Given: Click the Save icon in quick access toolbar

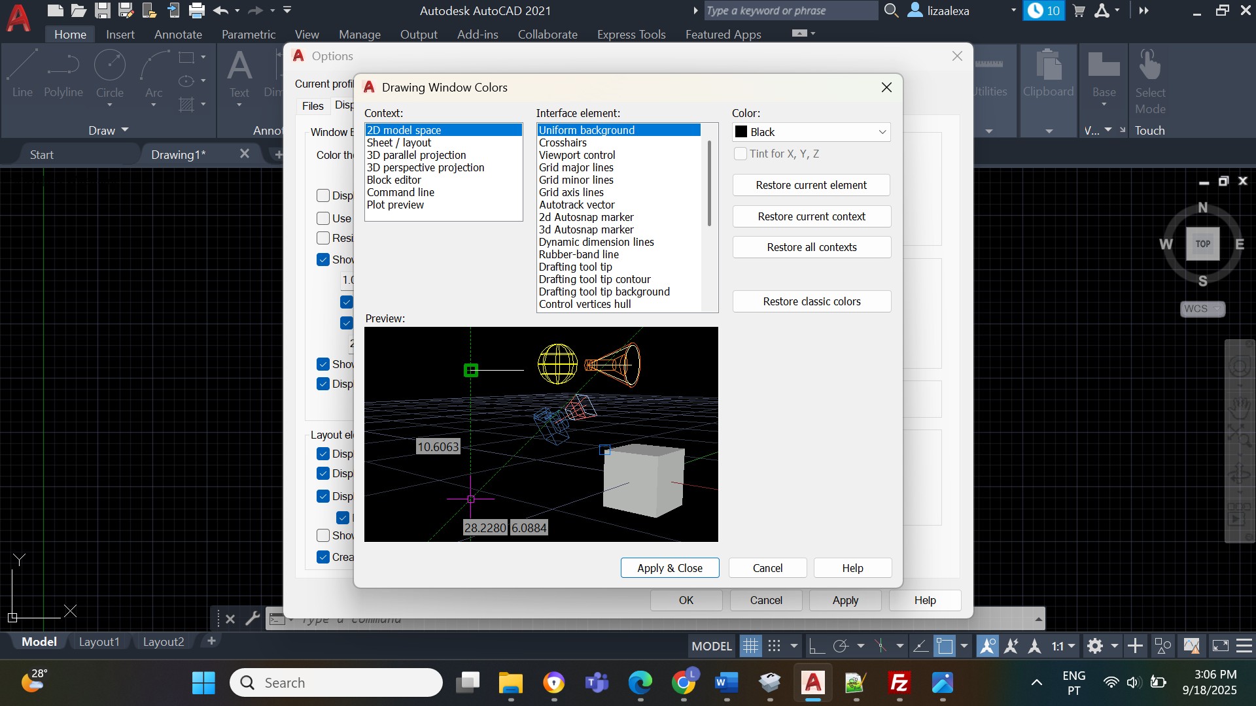Looking at the screenshot, I should tap(102, 10).
